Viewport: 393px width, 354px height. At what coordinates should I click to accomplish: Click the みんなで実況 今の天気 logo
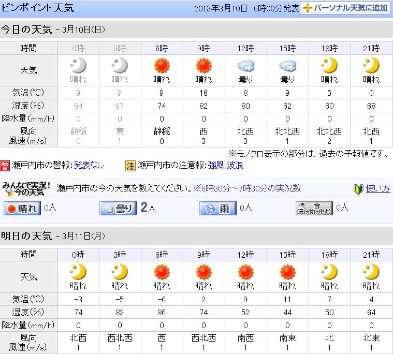26,189
